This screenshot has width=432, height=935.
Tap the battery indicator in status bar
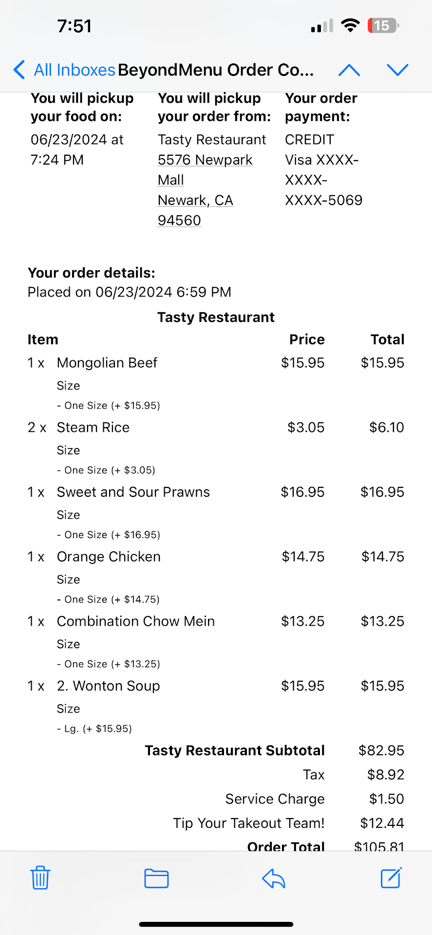[383, 25]
